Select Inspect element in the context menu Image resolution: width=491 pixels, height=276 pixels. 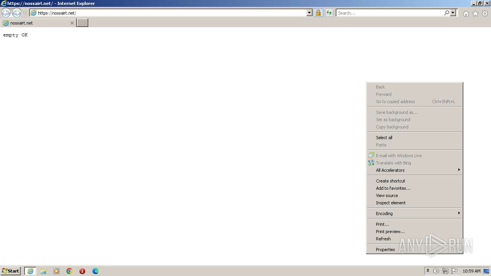click(x=415, y=203)
